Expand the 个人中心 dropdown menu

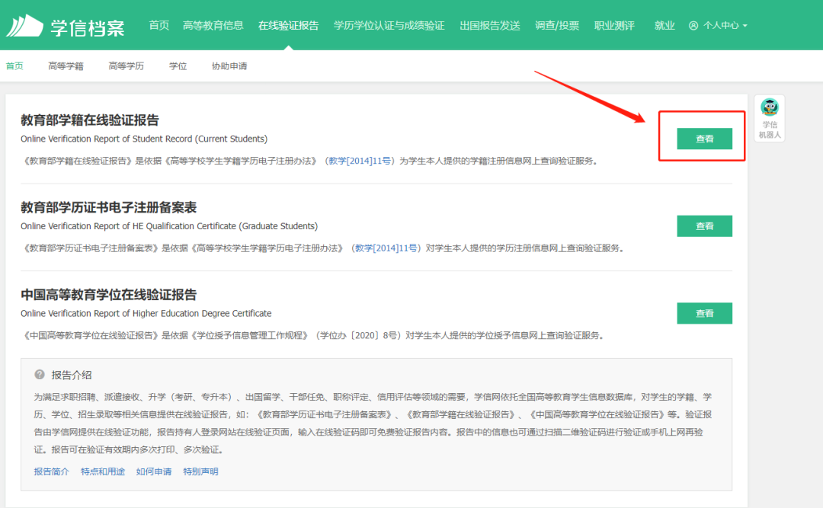(718, 25)
